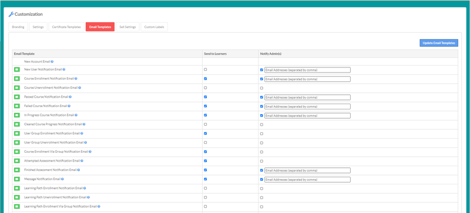Enable Notify Admin for Course Unenrollment Notification
The image size is (470, 213).
(261, 88)
